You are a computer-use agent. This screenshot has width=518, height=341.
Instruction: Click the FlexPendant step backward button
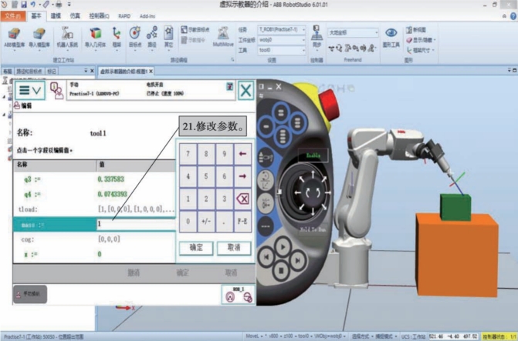pyautogui.click(x=266, y=257)
